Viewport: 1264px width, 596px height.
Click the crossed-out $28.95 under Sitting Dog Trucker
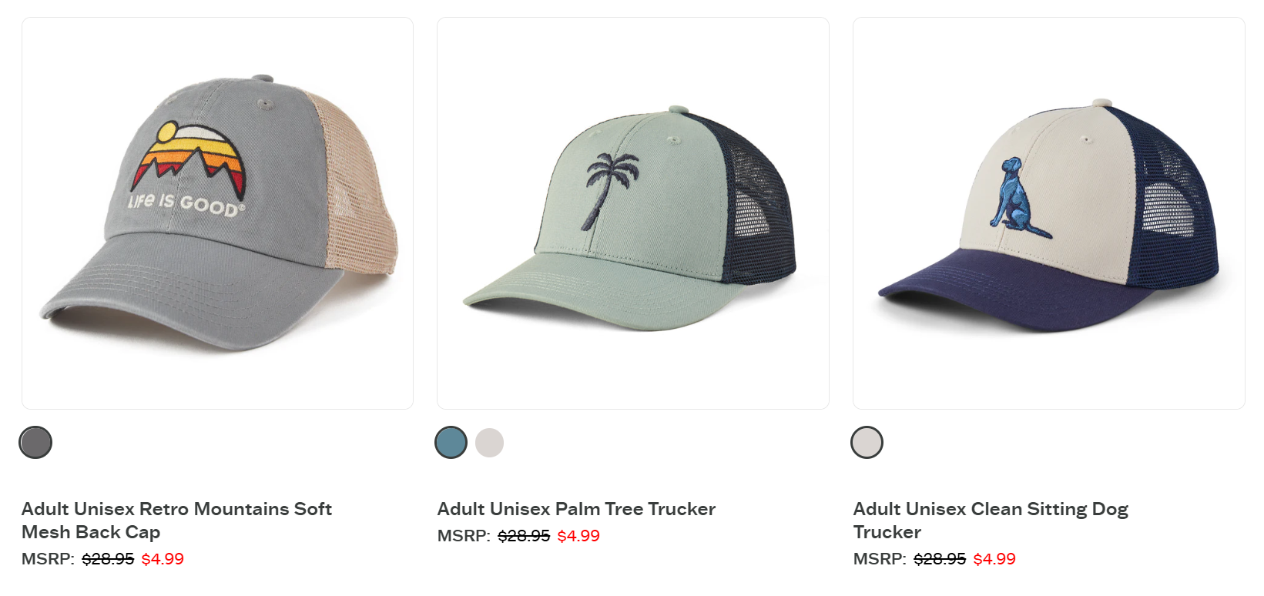pos(940,559)
